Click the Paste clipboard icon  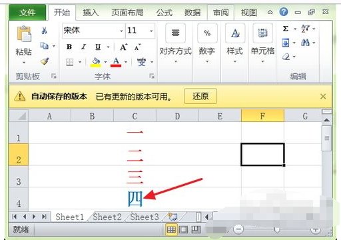pos(24,34)
